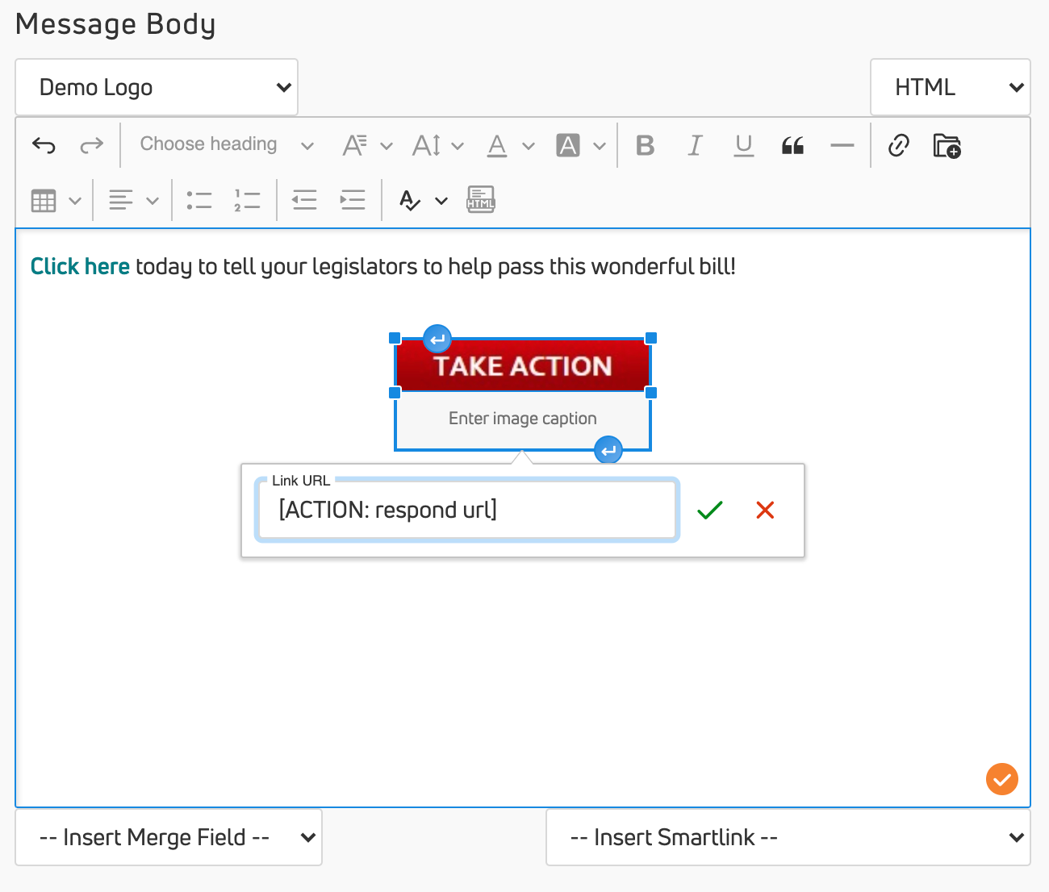This screenshot has height=892, width=1049.
Task: Insert a horizontal line
Action: pos(842,145)
